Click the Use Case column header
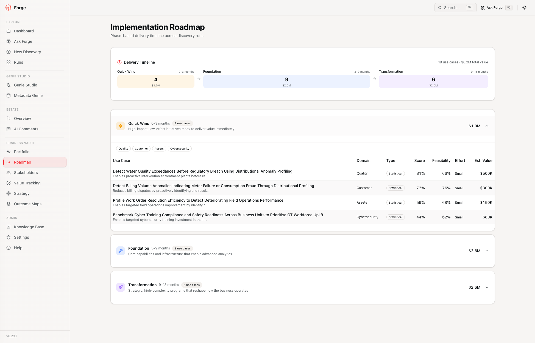Screen dimensions: 535x343 (121, 161)
